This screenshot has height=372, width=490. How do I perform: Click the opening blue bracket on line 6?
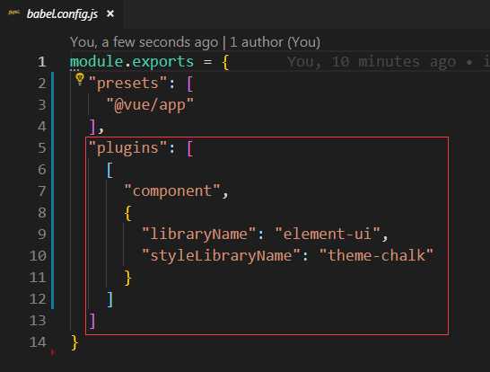[110, 170]
